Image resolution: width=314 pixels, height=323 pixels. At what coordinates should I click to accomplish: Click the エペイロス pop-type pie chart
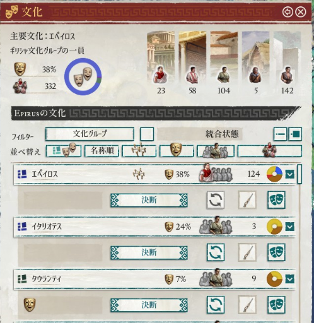pos(274,174)
